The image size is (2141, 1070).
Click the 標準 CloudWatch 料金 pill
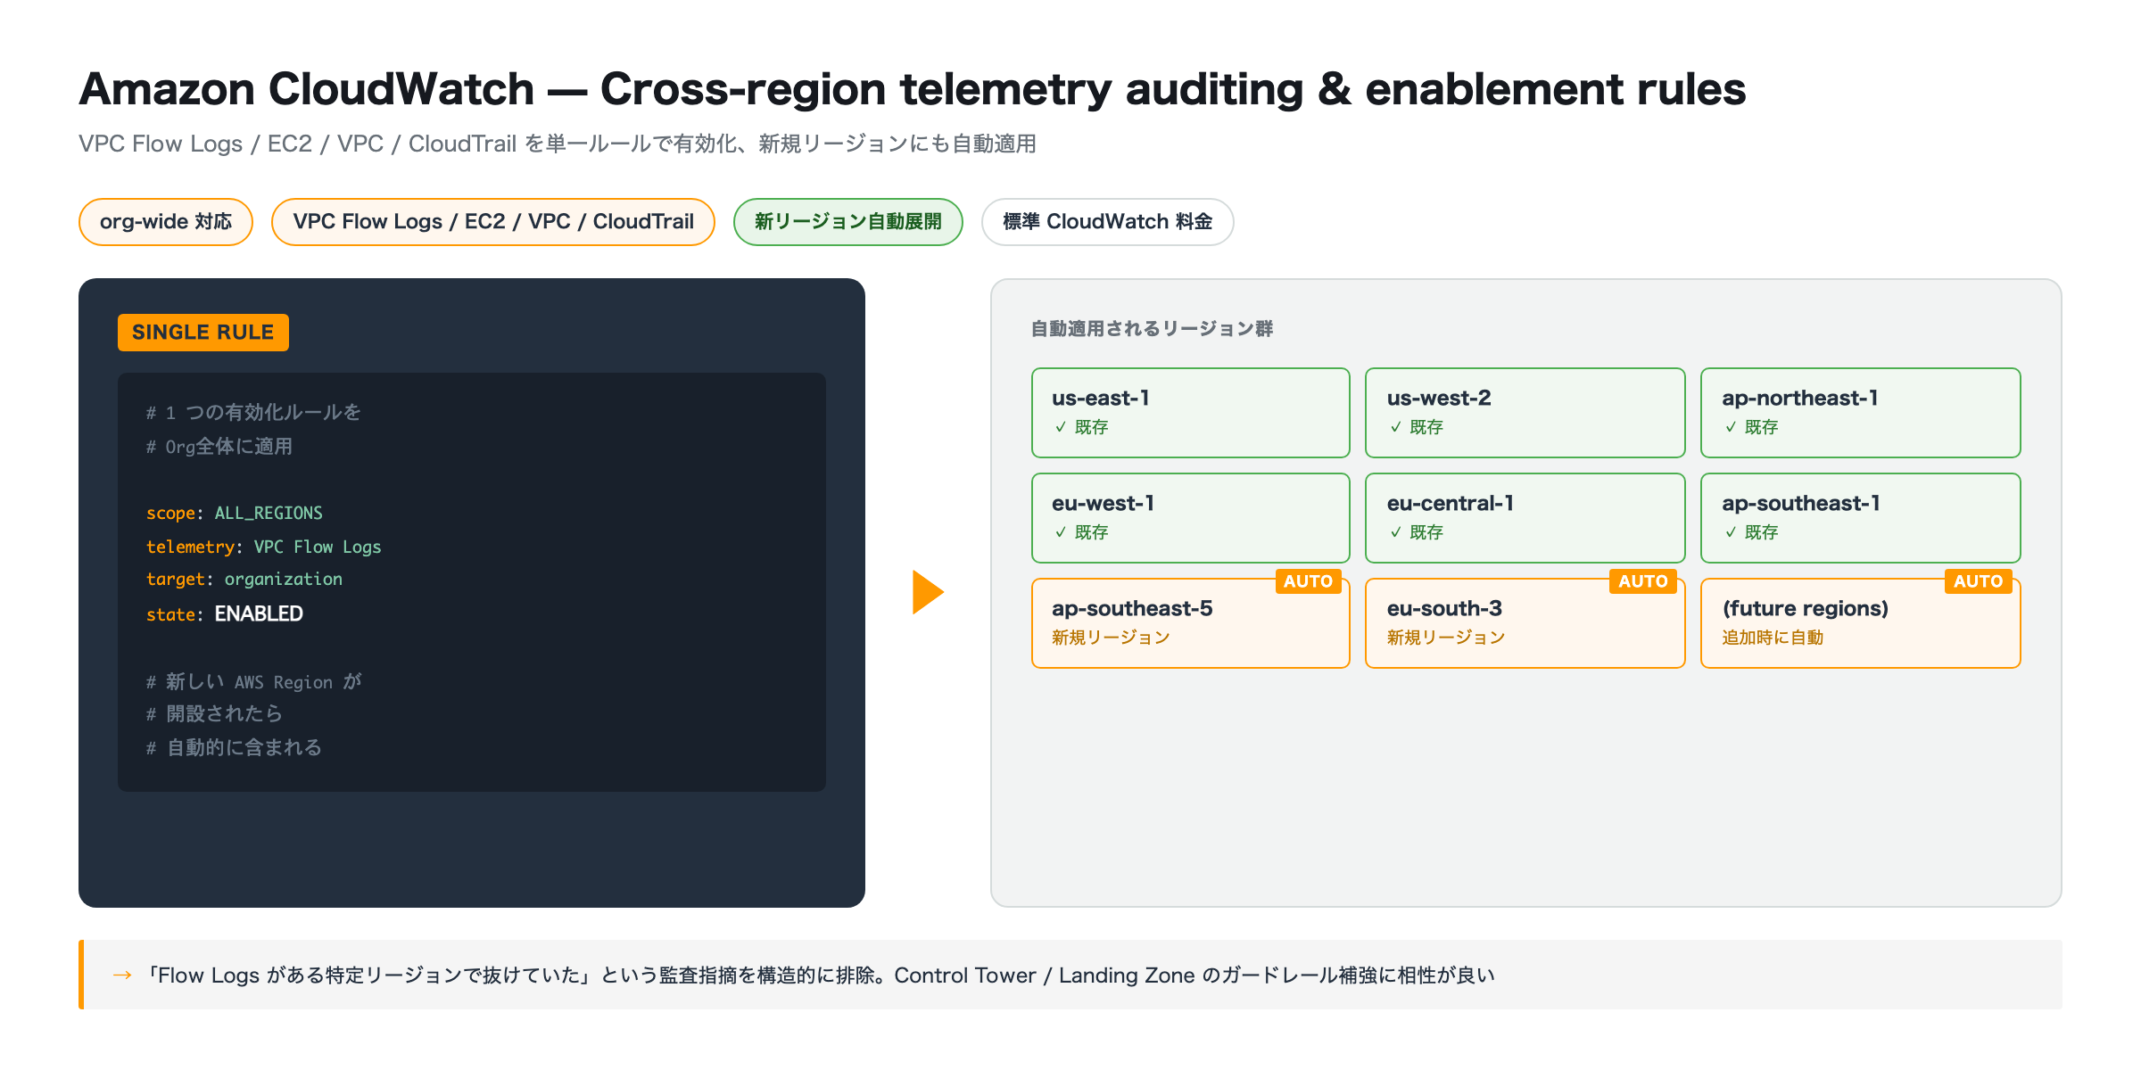coord(1108,222)
